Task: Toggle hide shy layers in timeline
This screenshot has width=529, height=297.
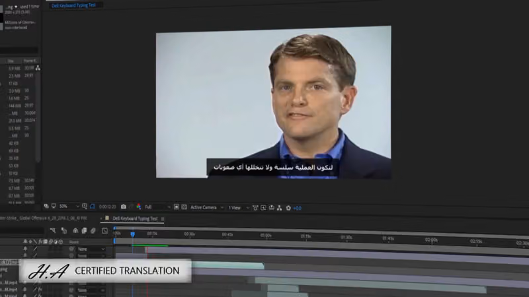Action: pyautogui.click(x=75, y=230)
